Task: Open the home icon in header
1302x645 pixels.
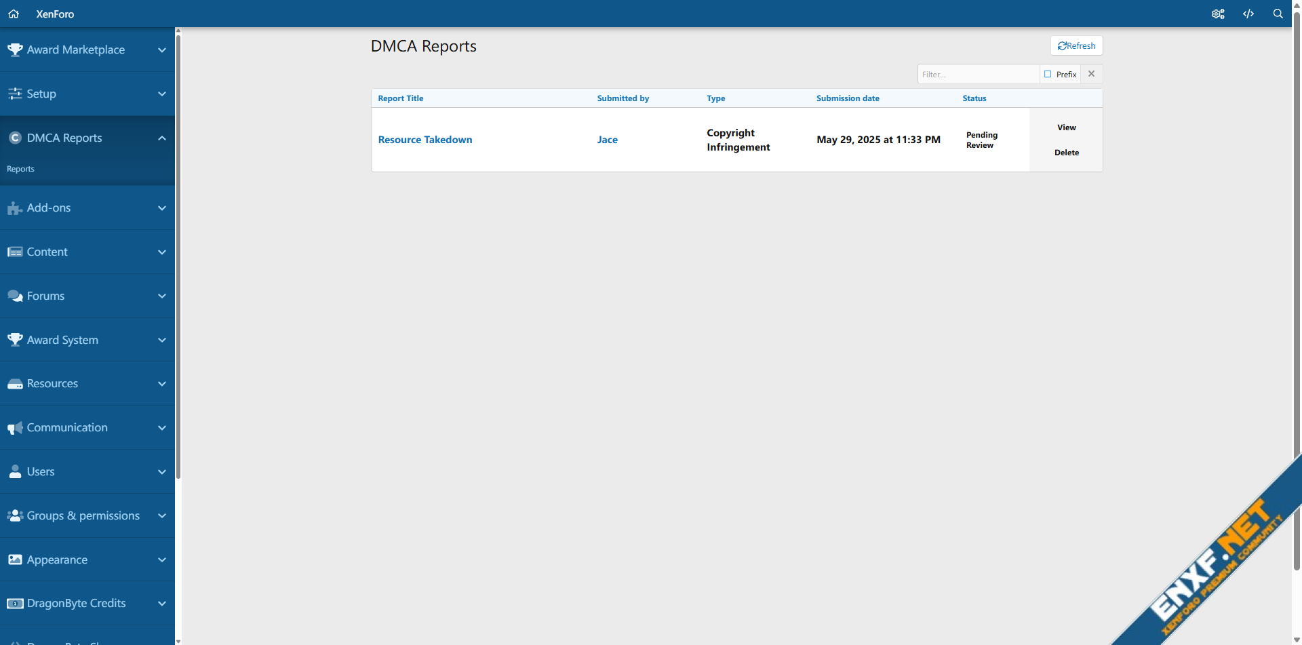Action: [14, 14]
